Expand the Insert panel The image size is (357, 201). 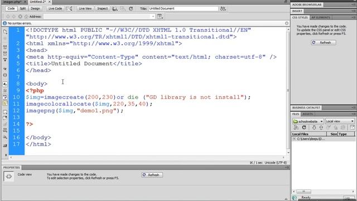click(297, 11)
